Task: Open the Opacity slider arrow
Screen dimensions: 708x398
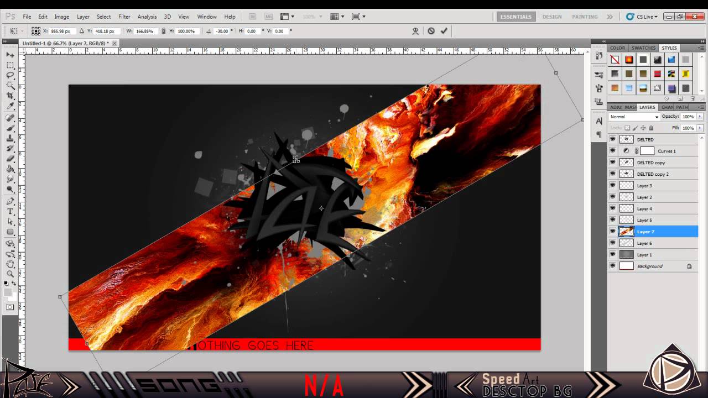Action: tap(700, 117)
